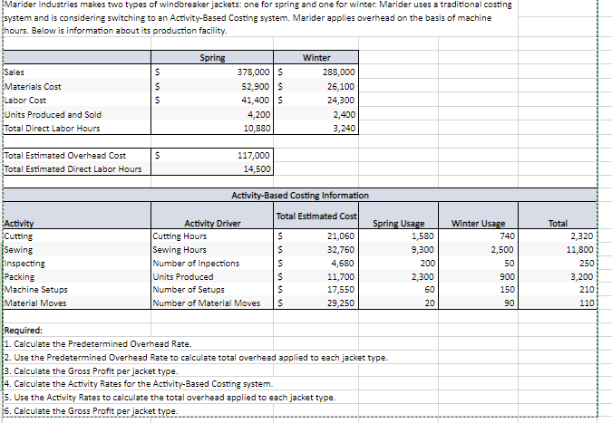Select the Spring Usage column header

coord(398,216)
